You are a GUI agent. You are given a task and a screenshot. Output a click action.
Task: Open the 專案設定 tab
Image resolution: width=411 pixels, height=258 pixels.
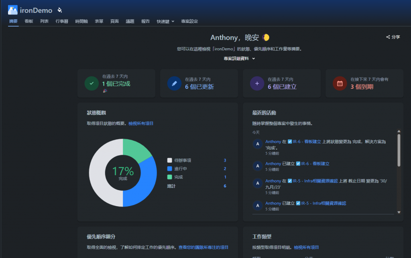tap(189, 21)
